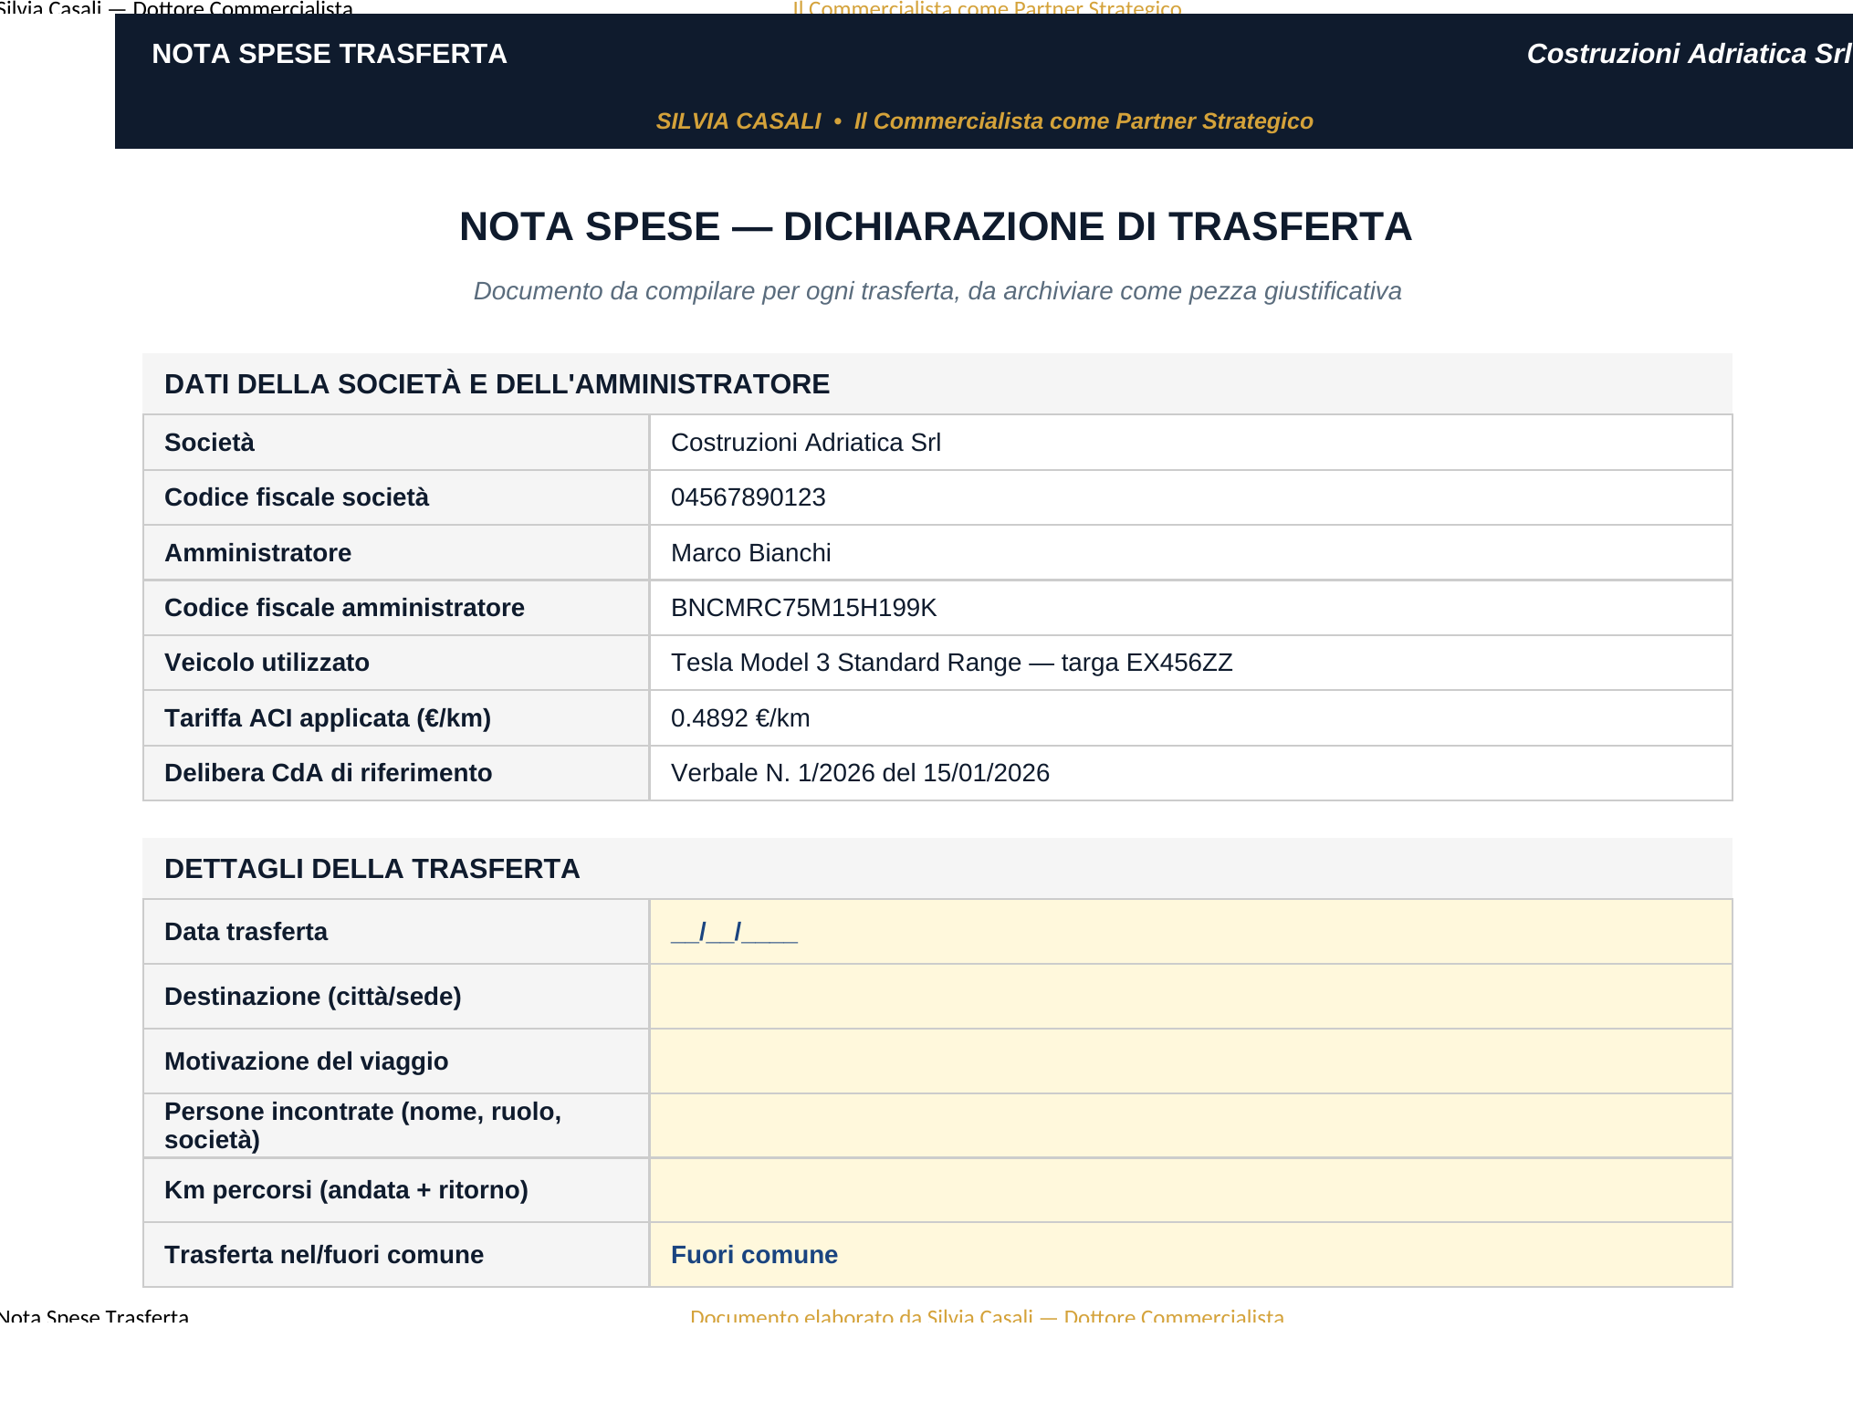1853x1401 pixels.
Task: Click the 'Motivazione del viaggio' label
Action: point(306,1061)
